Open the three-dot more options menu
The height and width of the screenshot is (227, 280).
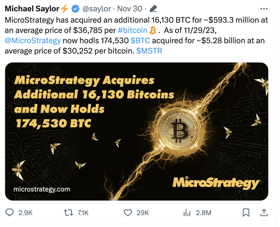(x=264, y=9)
